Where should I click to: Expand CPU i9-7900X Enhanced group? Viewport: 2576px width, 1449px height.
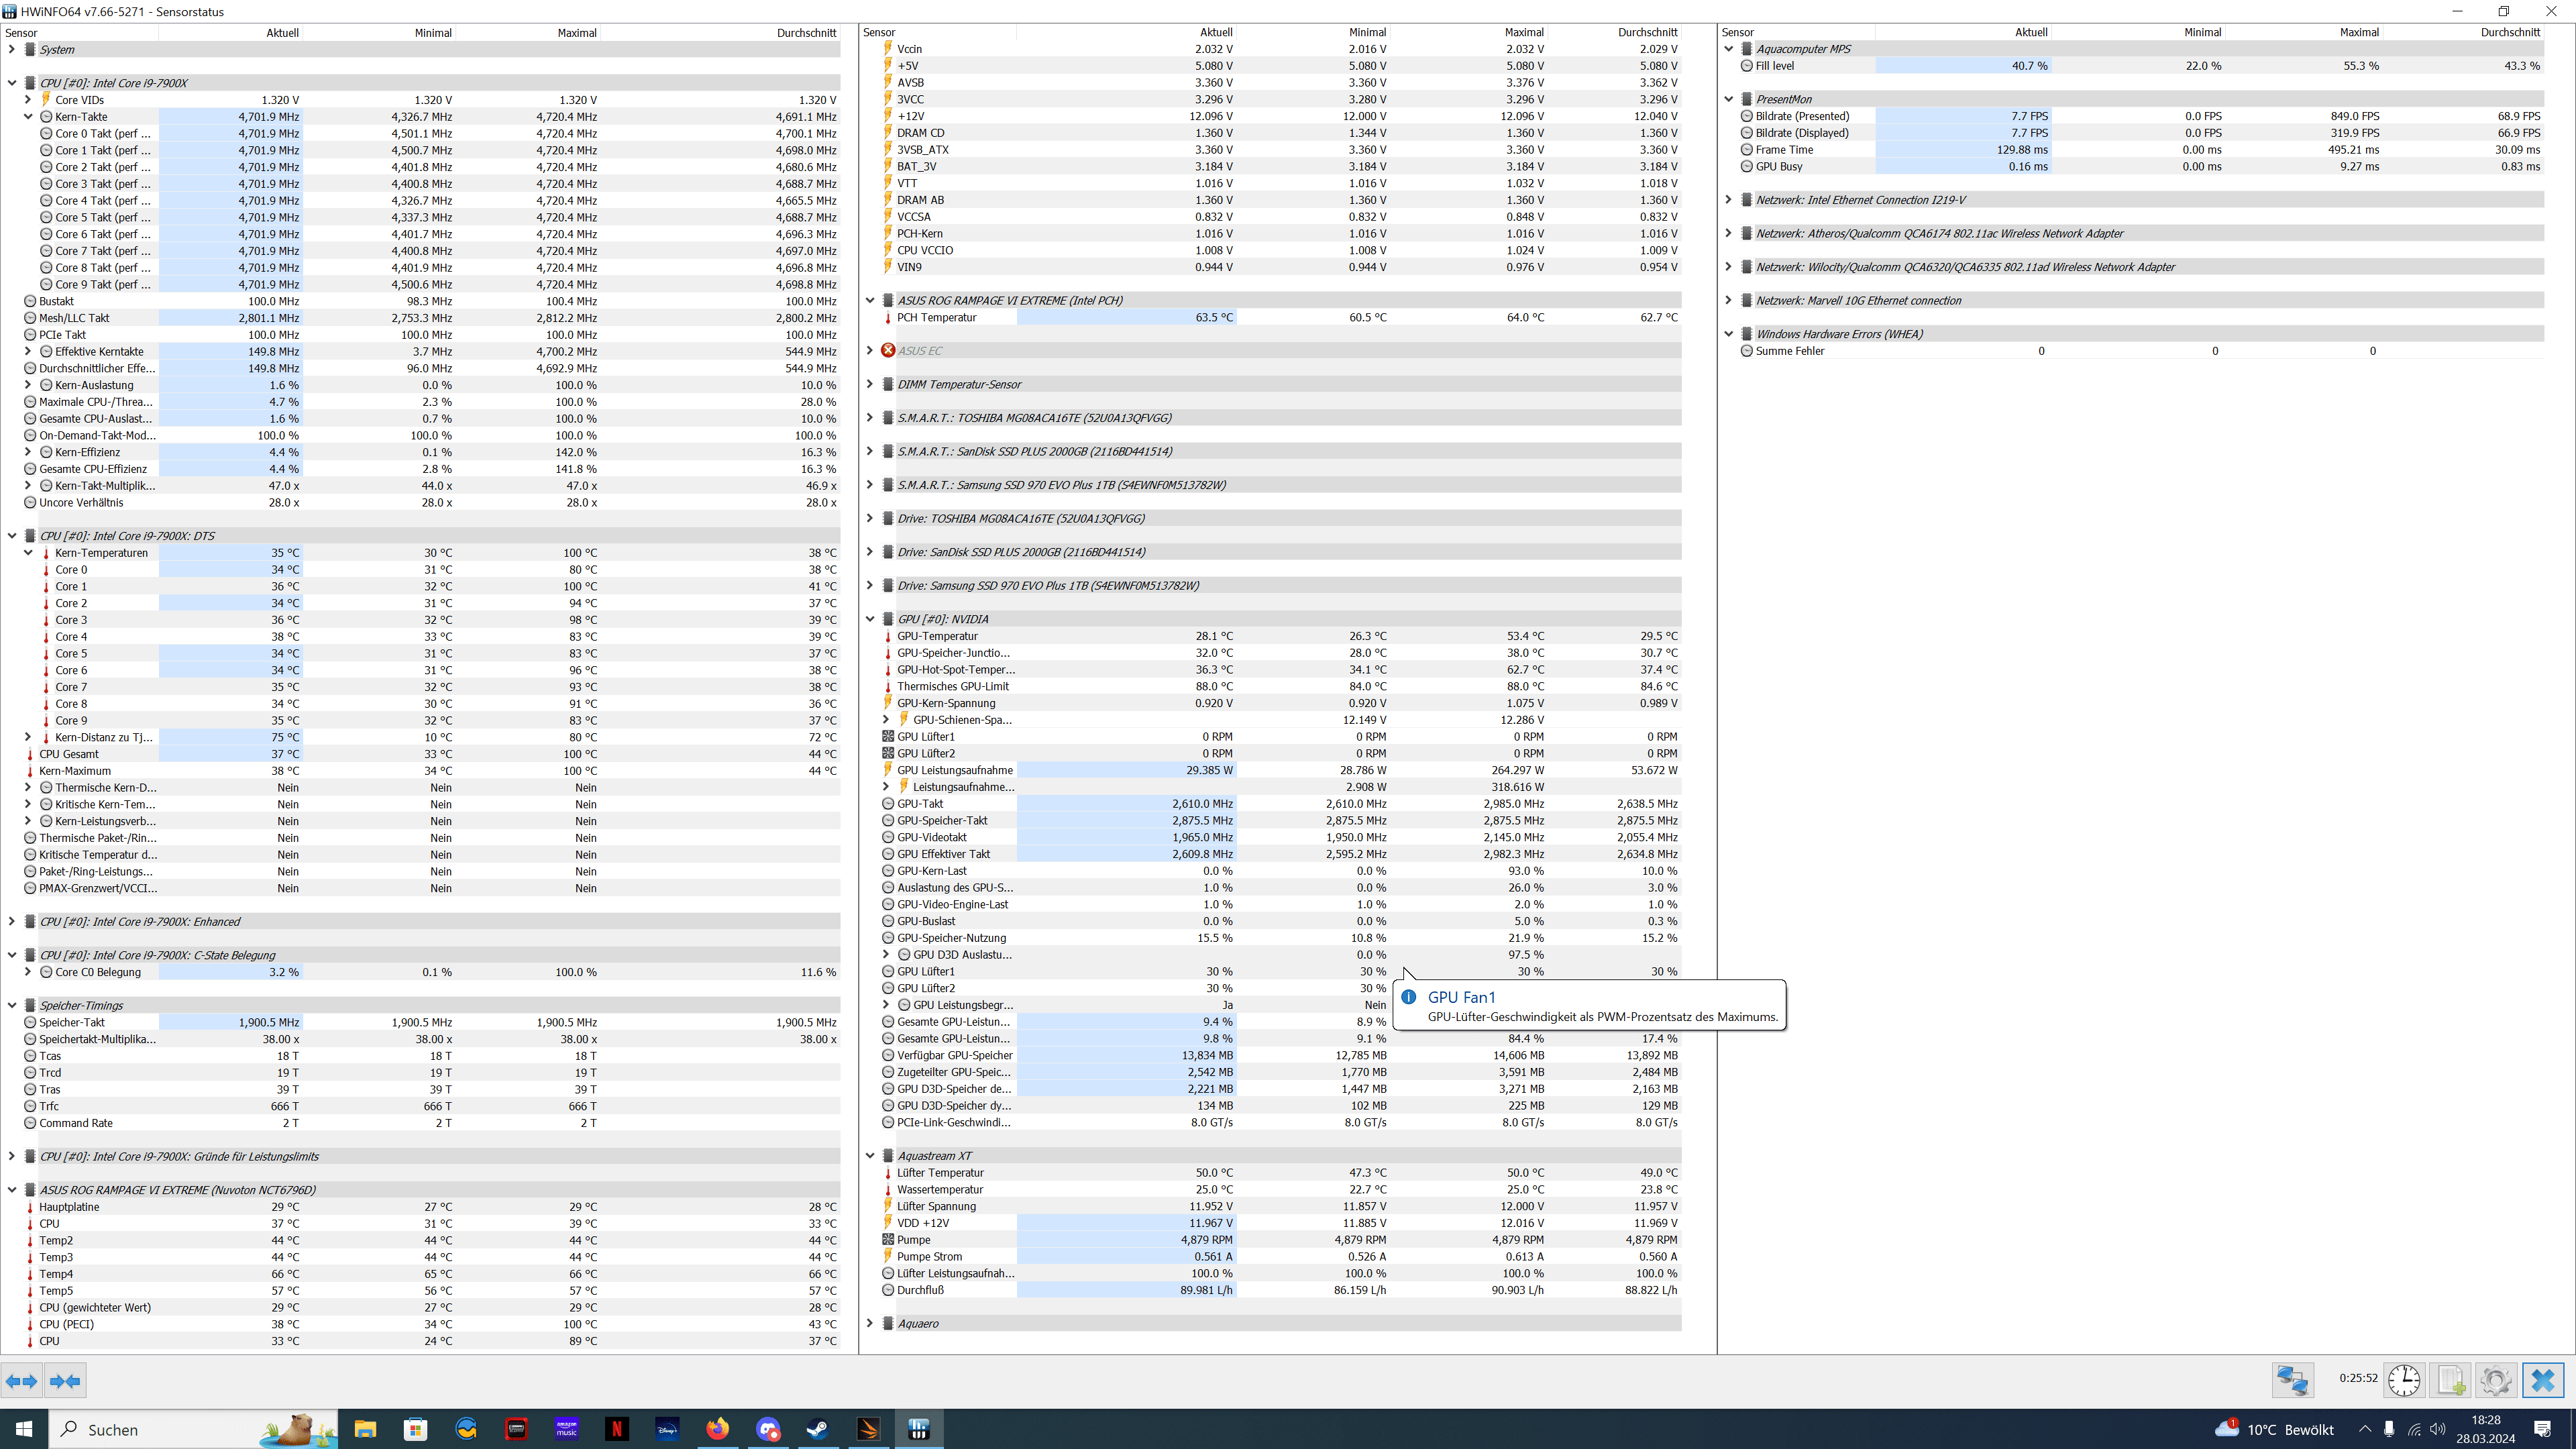tap(12, 922)
